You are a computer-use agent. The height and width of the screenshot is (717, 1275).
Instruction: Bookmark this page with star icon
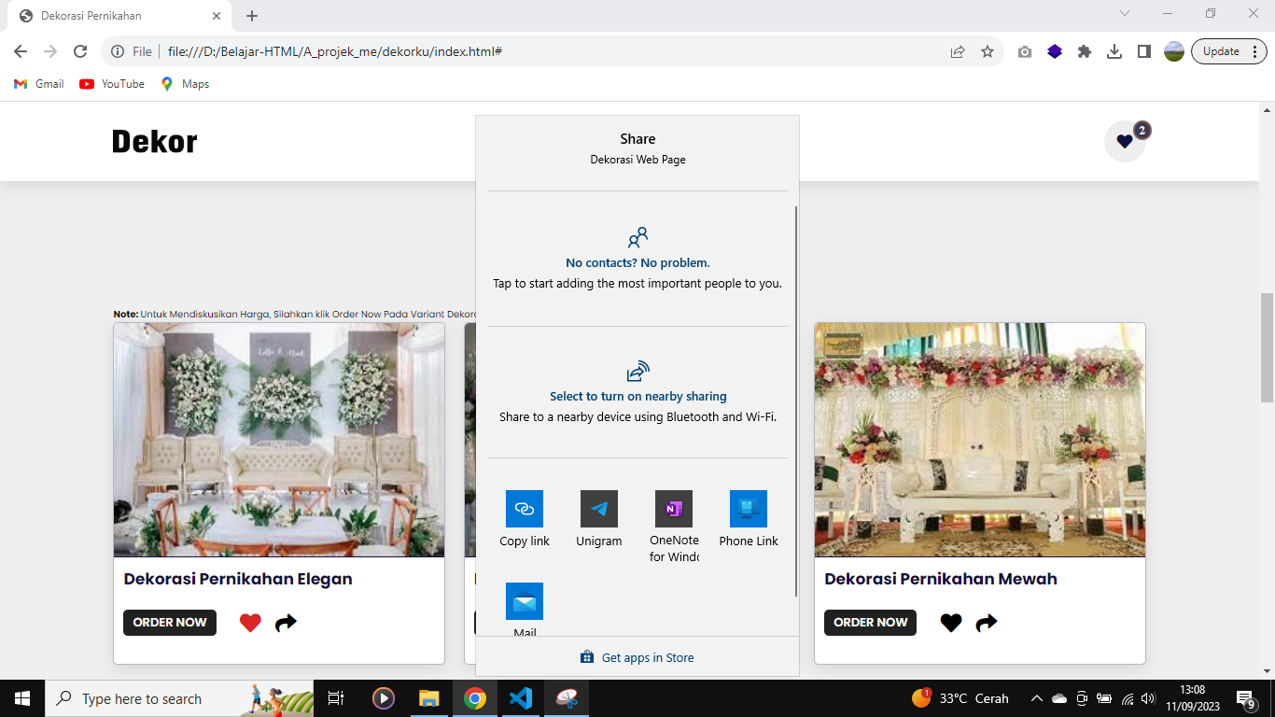(x=988, y=52)
